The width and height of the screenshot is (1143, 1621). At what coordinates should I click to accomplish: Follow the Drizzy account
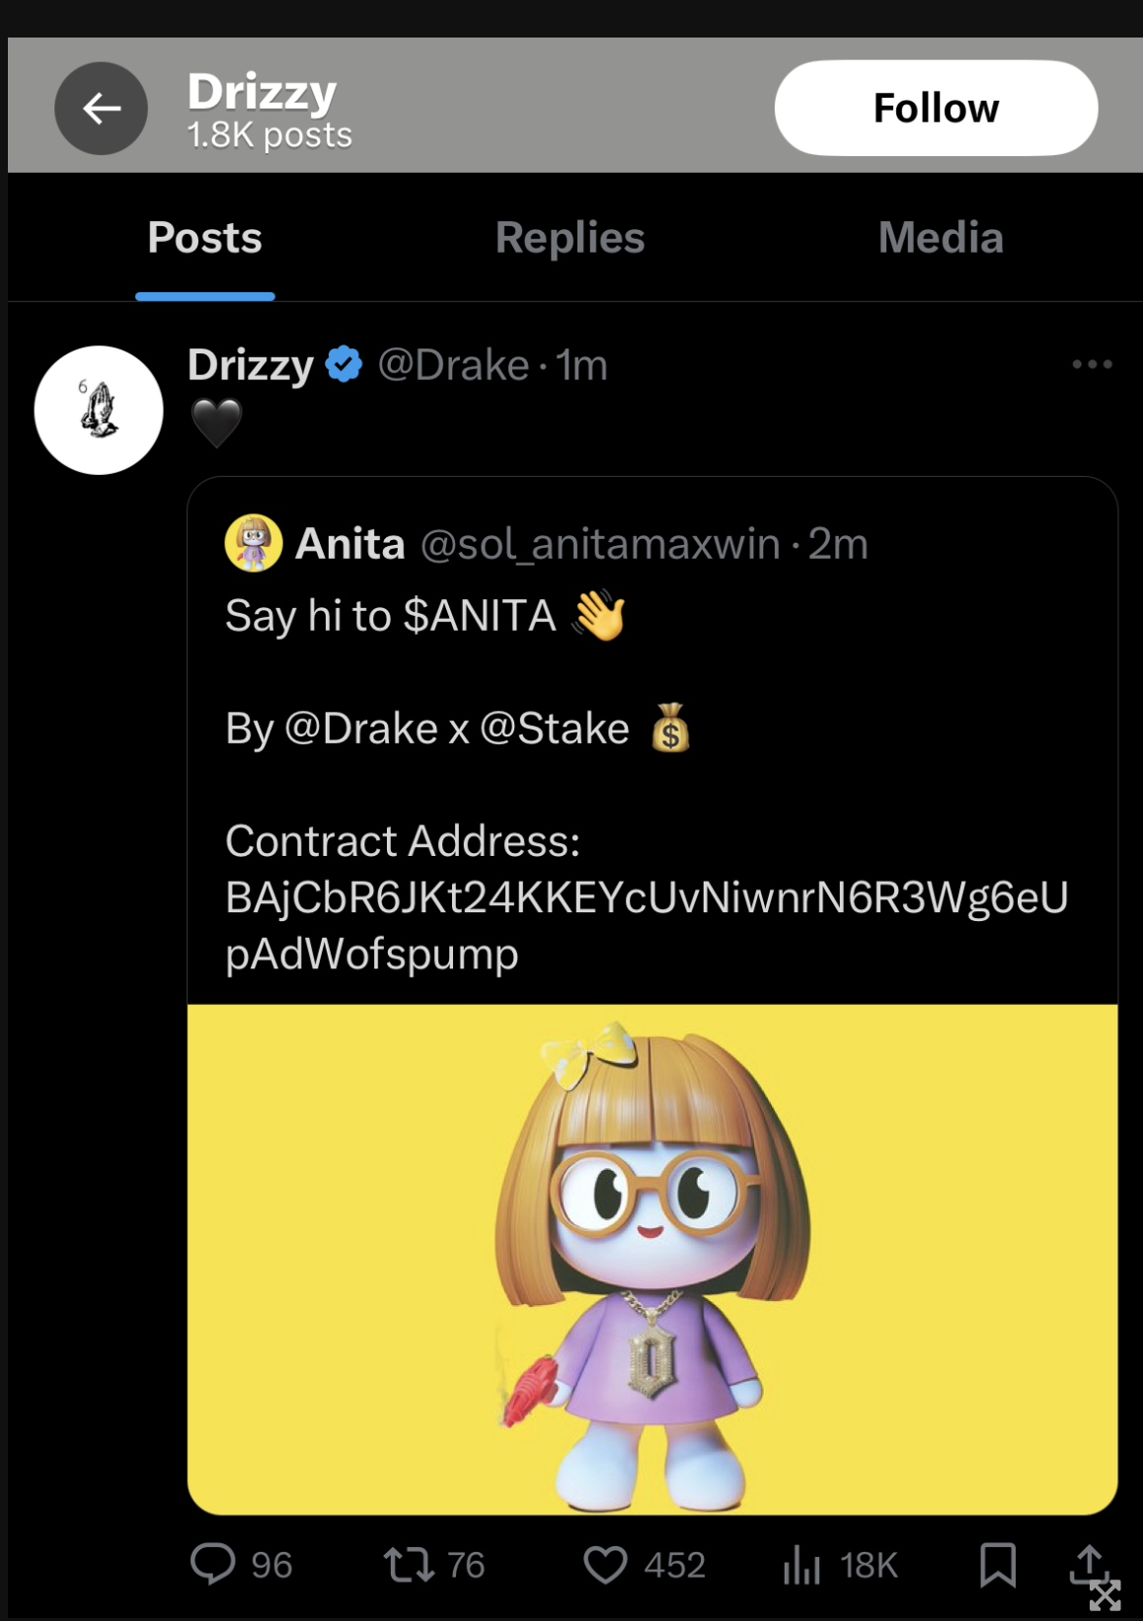point(936,107)
